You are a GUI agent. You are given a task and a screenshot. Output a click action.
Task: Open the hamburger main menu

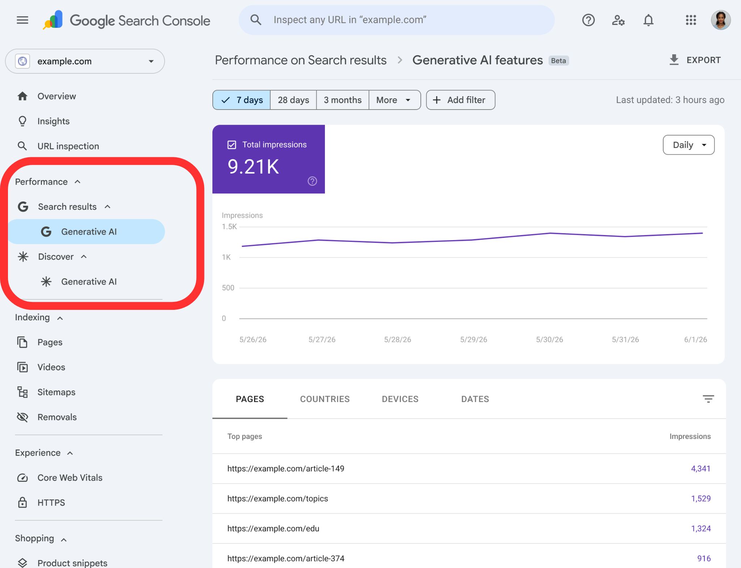(22, 20)
